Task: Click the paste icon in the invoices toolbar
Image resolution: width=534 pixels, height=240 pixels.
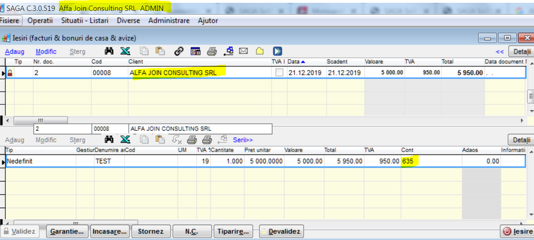Action: pyautogui.click(x=160, y=51)
